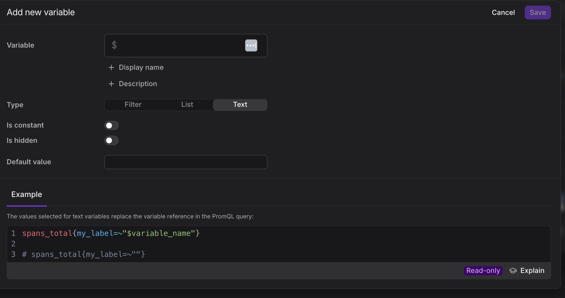
Task: Toggle the Is hidden switch
Action: tap(111, 140)
